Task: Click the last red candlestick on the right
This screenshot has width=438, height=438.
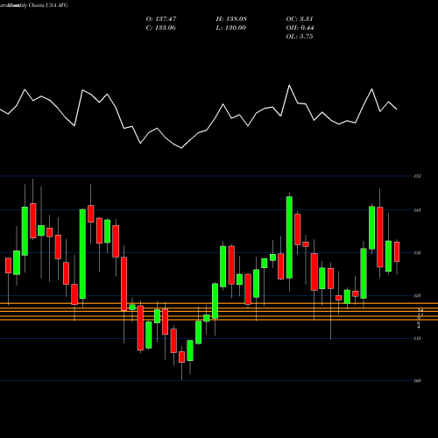Action: pyautogui.click(x=397, y=251)
